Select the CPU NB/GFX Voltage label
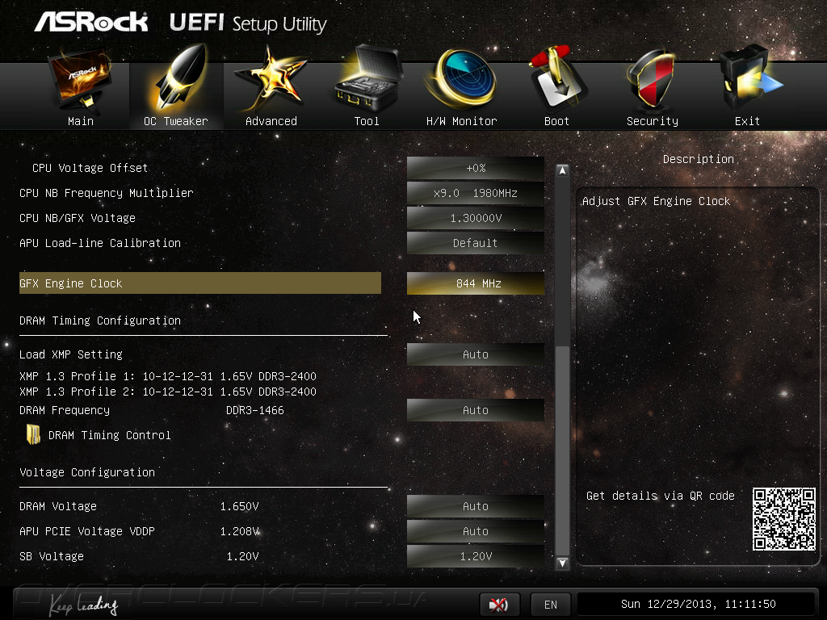This screenshot has width=827, height=620. click(77, 218)
